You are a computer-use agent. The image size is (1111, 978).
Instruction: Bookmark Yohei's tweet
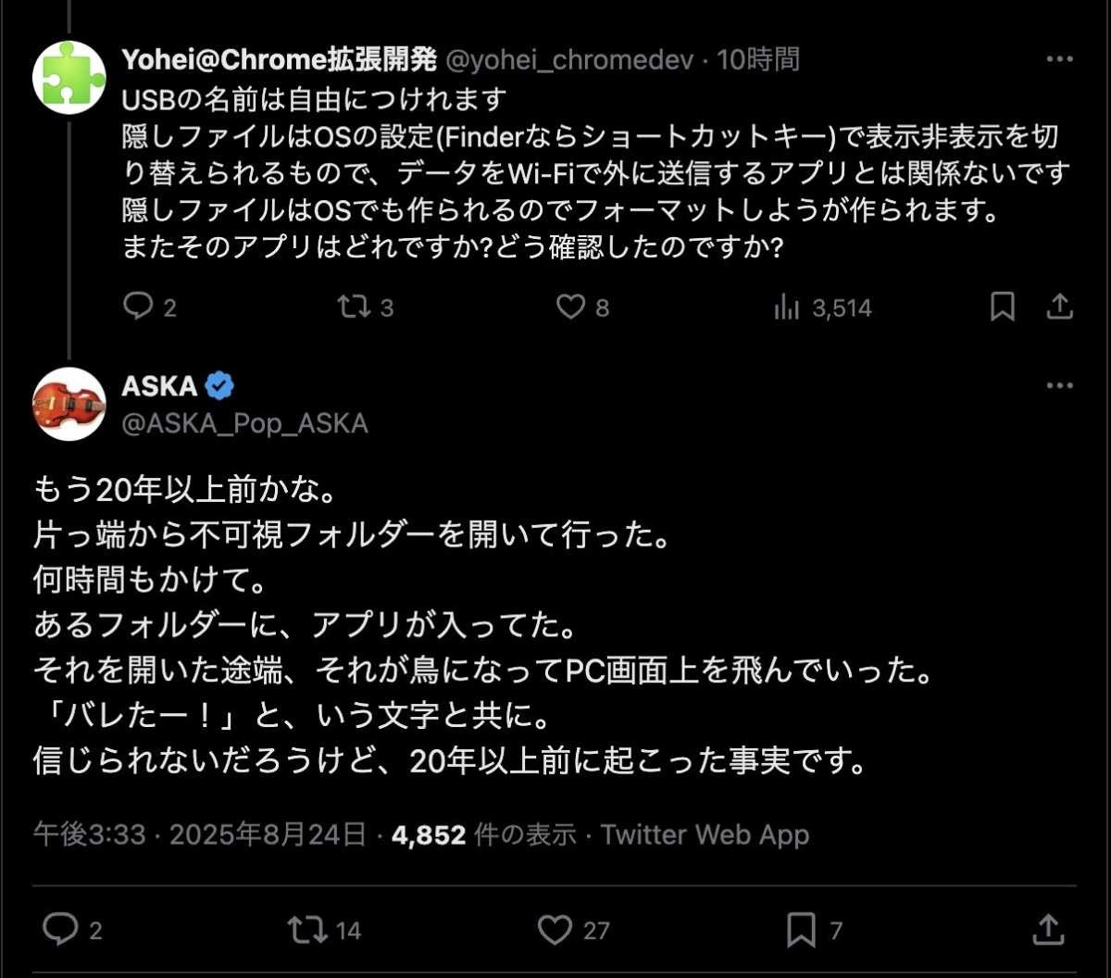pyautogui.click(x=1002, y=307)
